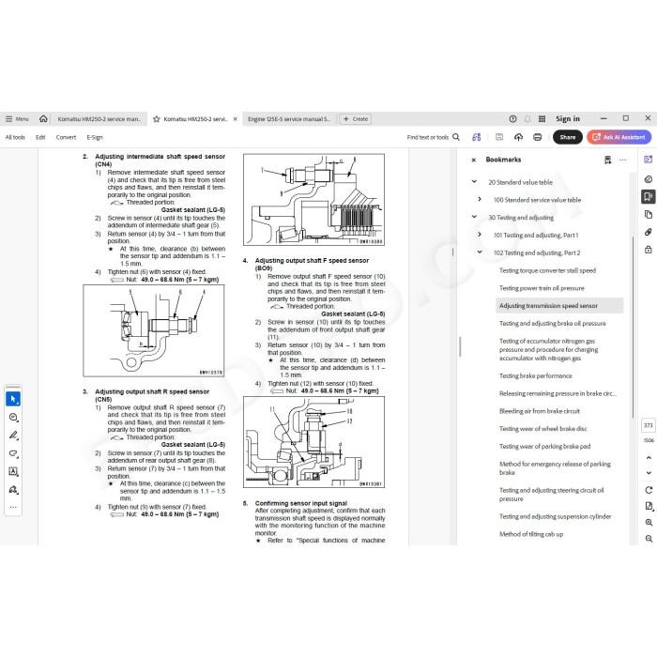Open bookmark Testing and adjusting brake oil pressure
Image resolution: width=657 pixels, height=657 pixels.
click(x=552, y=324)
